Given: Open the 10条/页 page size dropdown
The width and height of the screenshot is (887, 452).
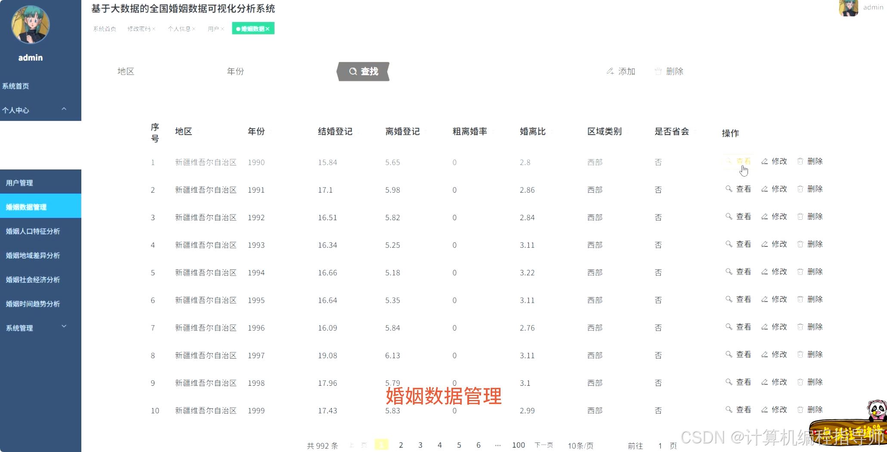Looking at the screenshot, I should coord(580,446).
